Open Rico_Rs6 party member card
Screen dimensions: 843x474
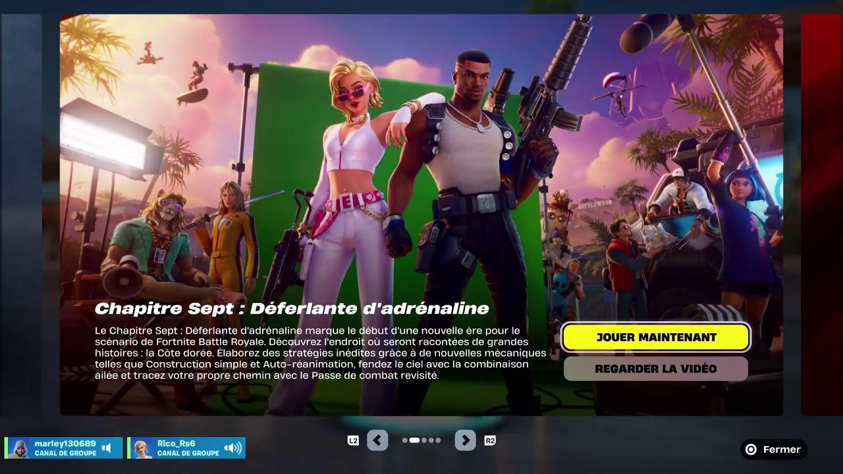coord(186,448)
